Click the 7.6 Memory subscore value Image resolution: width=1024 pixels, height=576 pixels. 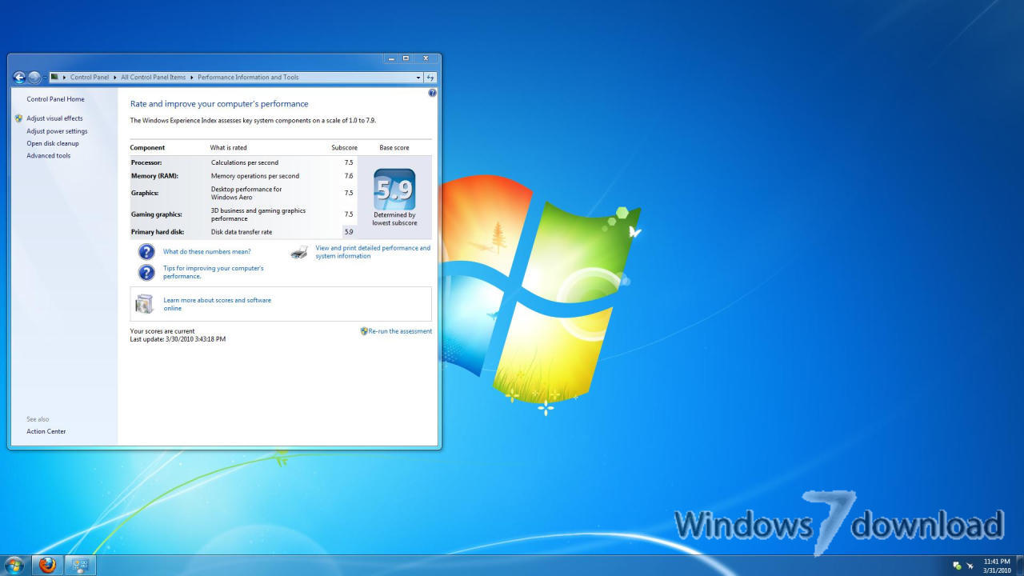click(x=349, y=176)
